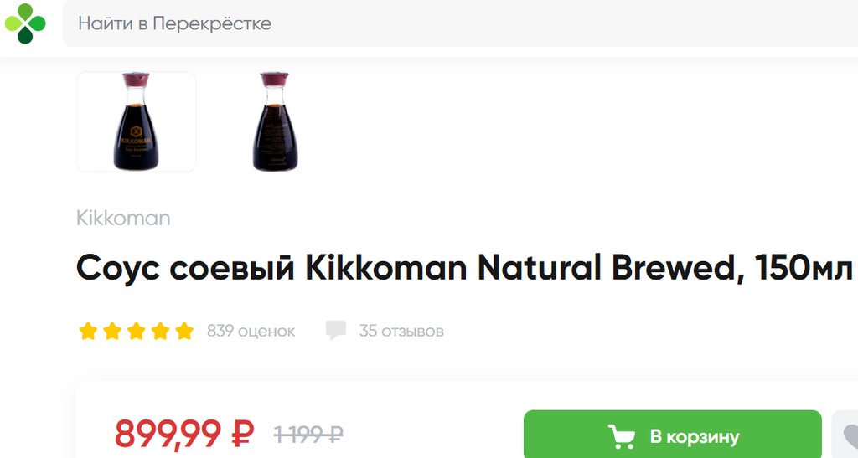The image size is (858, 458).
Task: Open the 35 отзывов reviews link
Action: (401, 332)
